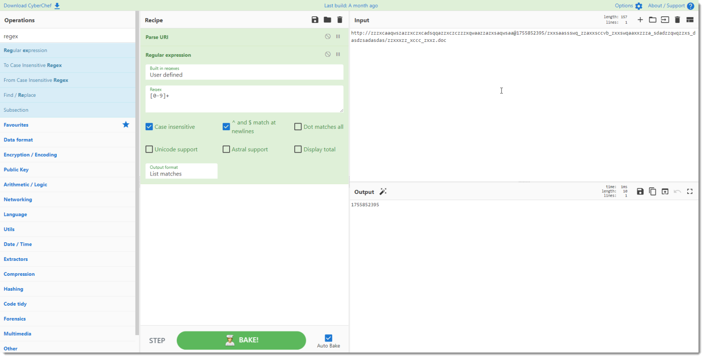The image size is (704, 358).
Task: Pause at the Regular expression breakpoint icon
Action: click(x=338, y=54)
